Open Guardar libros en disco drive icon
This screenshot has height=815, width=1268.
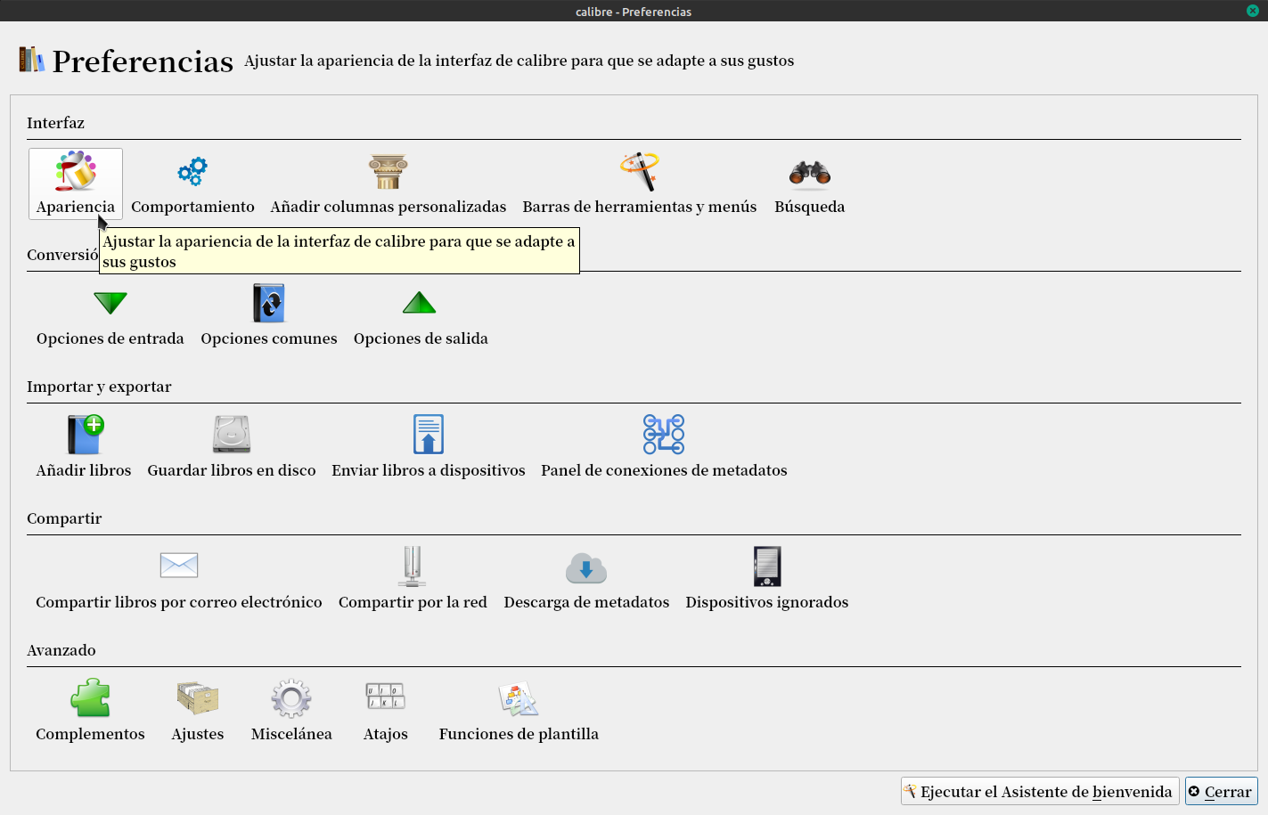pyautogui.click(x=232, y=435)
